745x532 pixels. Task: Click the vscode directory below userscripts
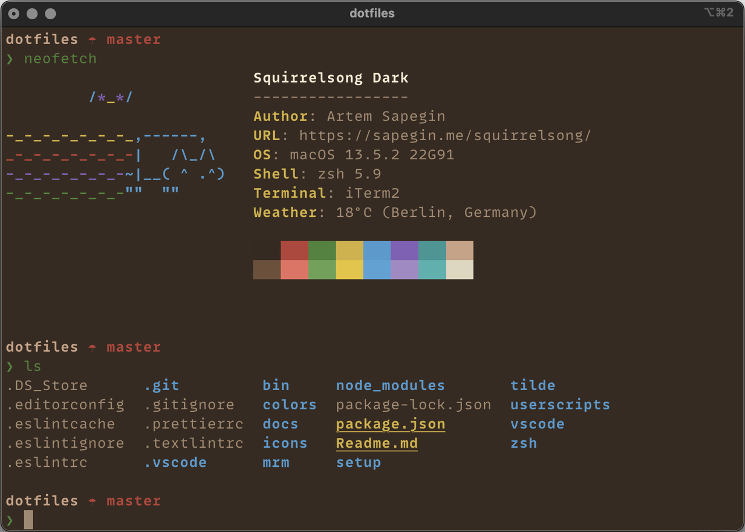click(x=537, y=424)
